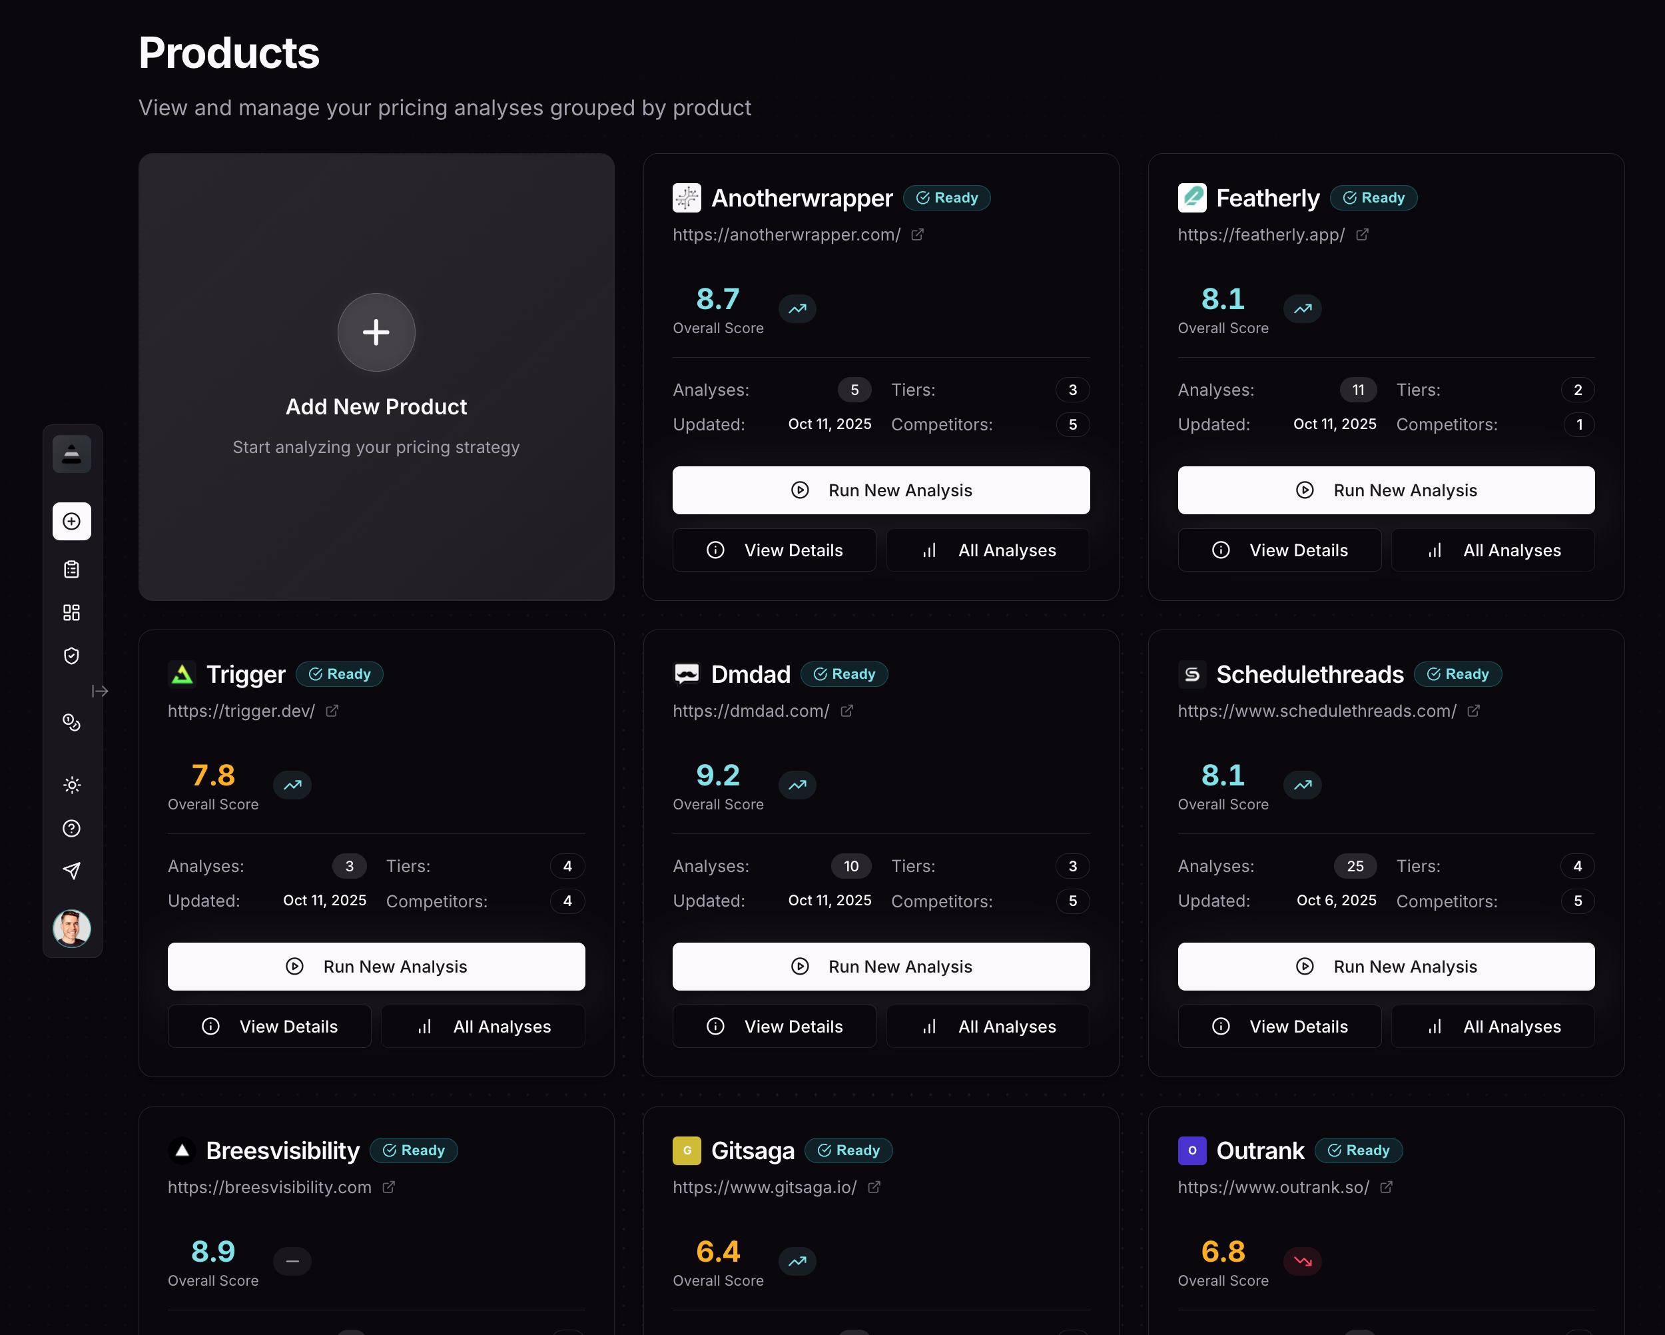Click Outrank downward trend indicator
The width and height of the screenshot is (1665, 1335).
[1302, 1261]
